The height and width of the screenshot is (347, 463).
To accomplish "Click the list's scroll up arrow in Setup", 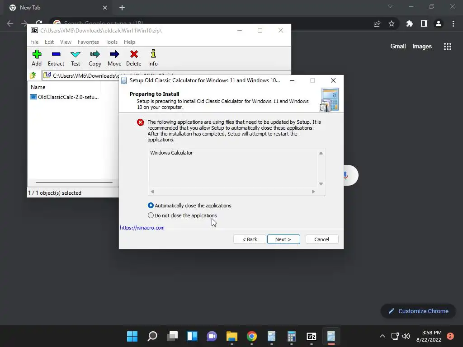I will (321, 153).
